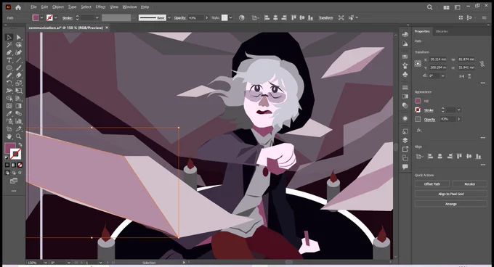
Task: Swap fill and stroke colors
Action: pos(20,144)
